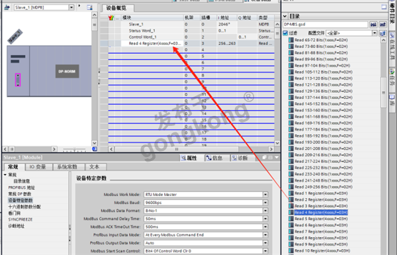Click module icon beside Read 10 Register
This screenshot has width=397, height=255.
pyautogui.click(x=291, y=250)
